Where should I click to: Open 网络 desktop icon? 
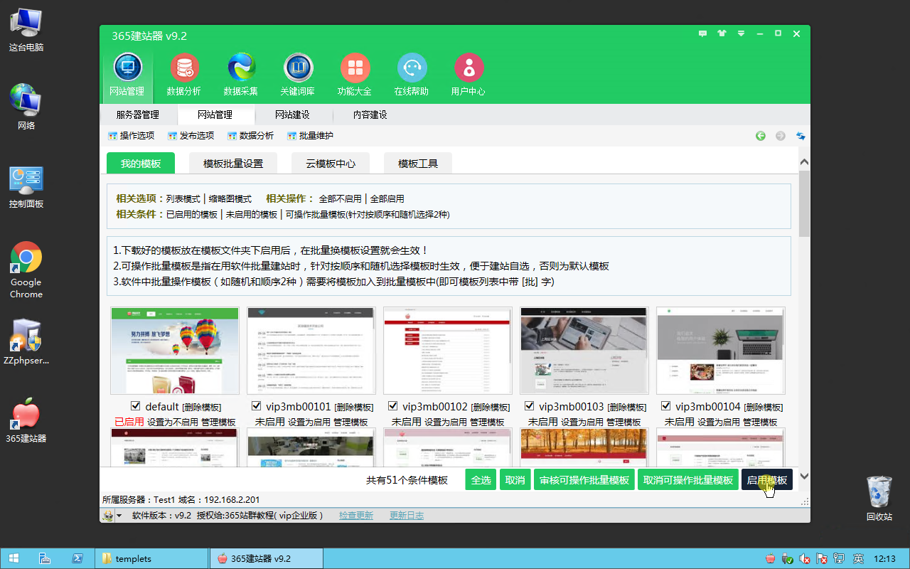tap(26, 107)
